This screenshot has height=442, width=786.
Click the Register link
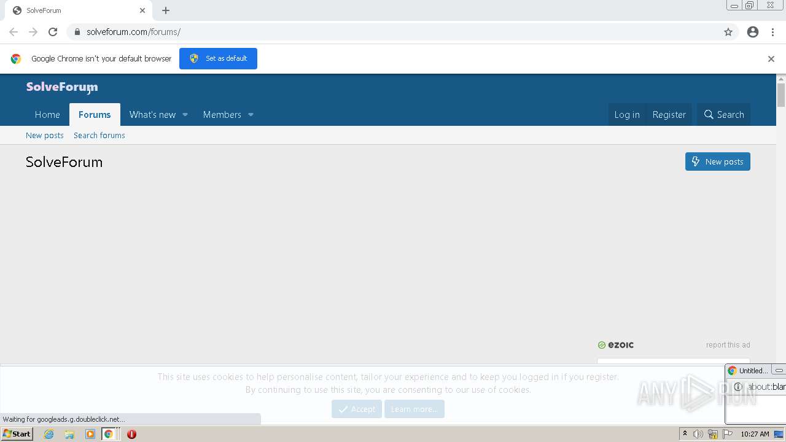[x=669, y=115]
